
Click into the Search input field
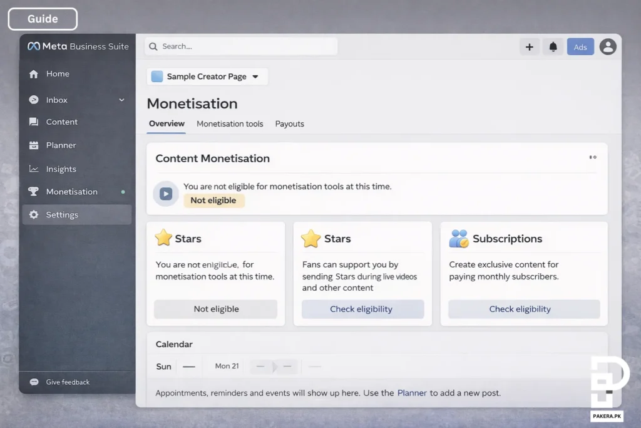point(244,46)
